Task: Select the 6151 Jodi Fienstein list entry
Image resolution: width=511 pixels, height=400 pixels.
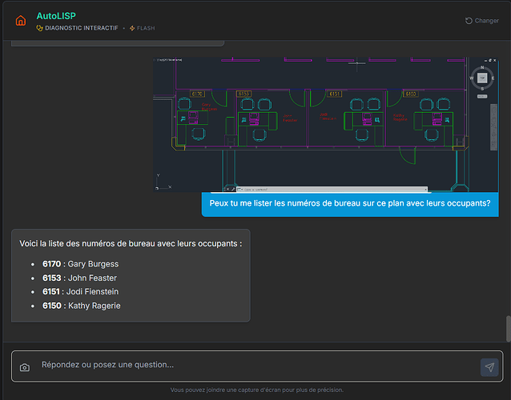Action: [82, 291]
